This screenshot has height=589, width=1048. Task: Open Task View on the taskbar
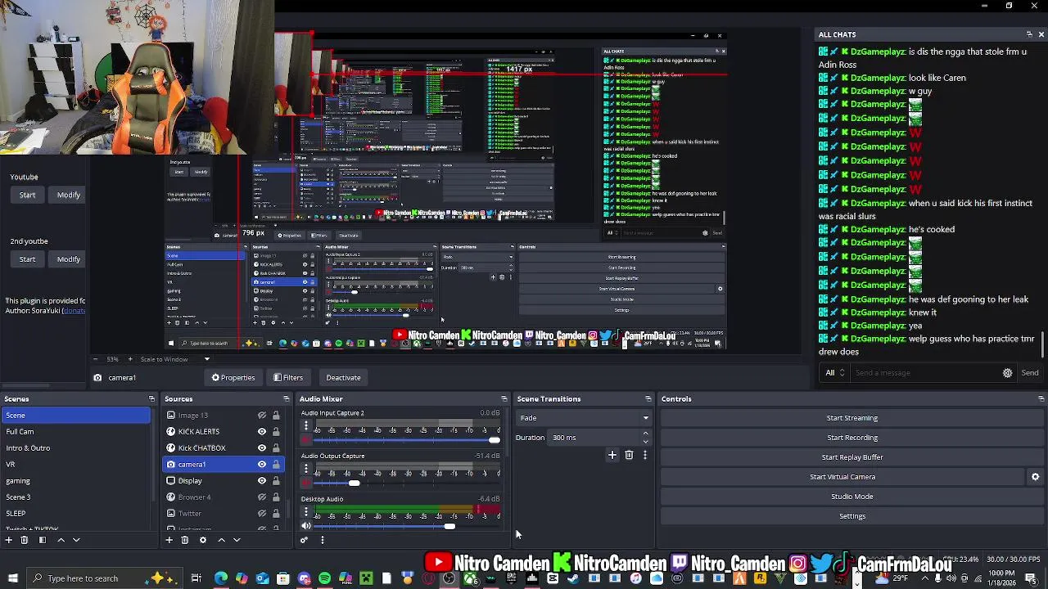(x=196, y=578)
